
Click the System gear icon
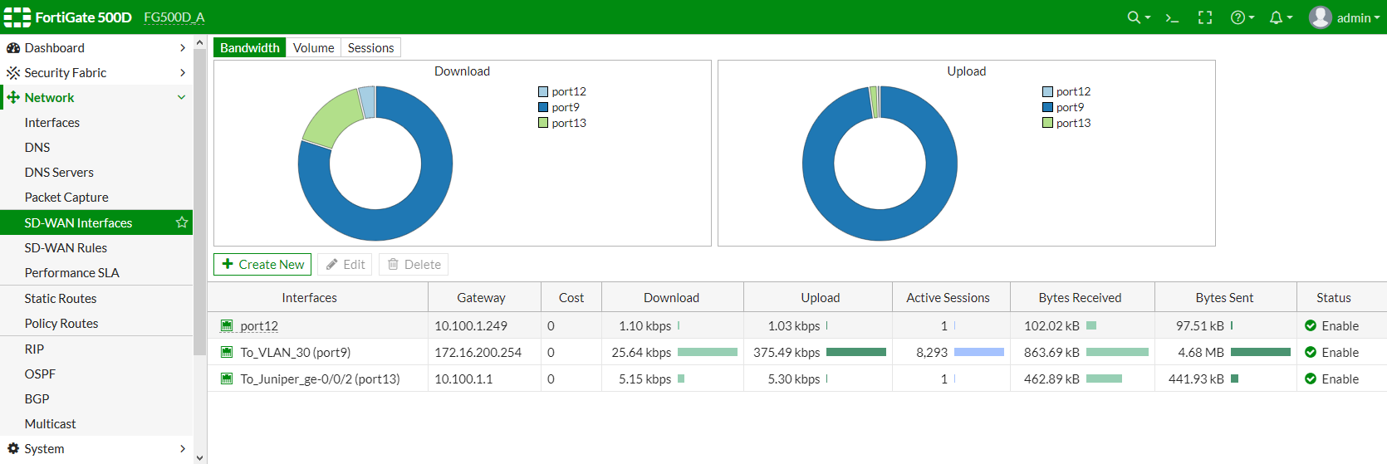point(13,449)
